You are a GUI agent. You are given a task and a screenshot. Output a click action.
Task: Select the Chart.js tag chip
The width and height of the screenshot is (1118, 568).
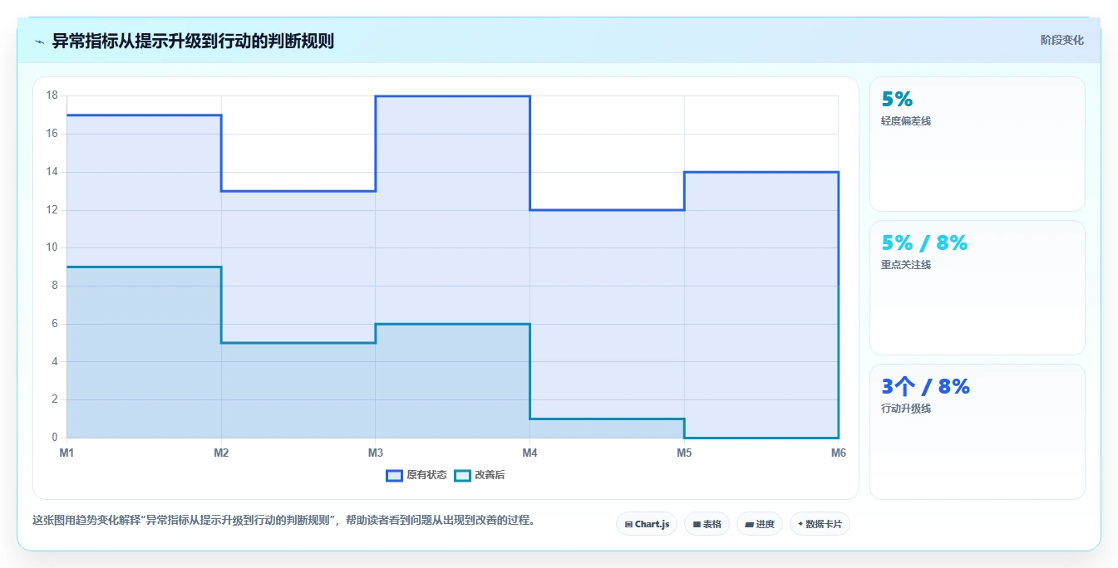[647, 524]
